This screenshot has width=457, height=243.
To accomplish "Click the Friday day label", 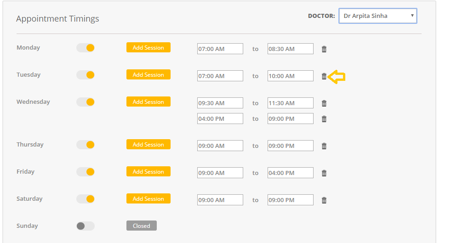I will click(25, 172).
